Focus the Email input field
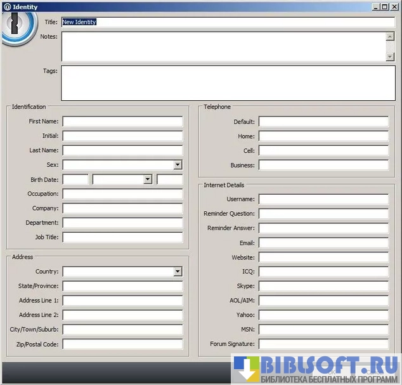 (323, 243)
